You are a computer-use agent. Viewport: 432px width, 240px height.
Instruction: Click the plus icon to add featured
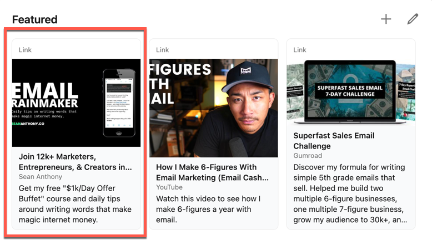[x=386, y=19]
